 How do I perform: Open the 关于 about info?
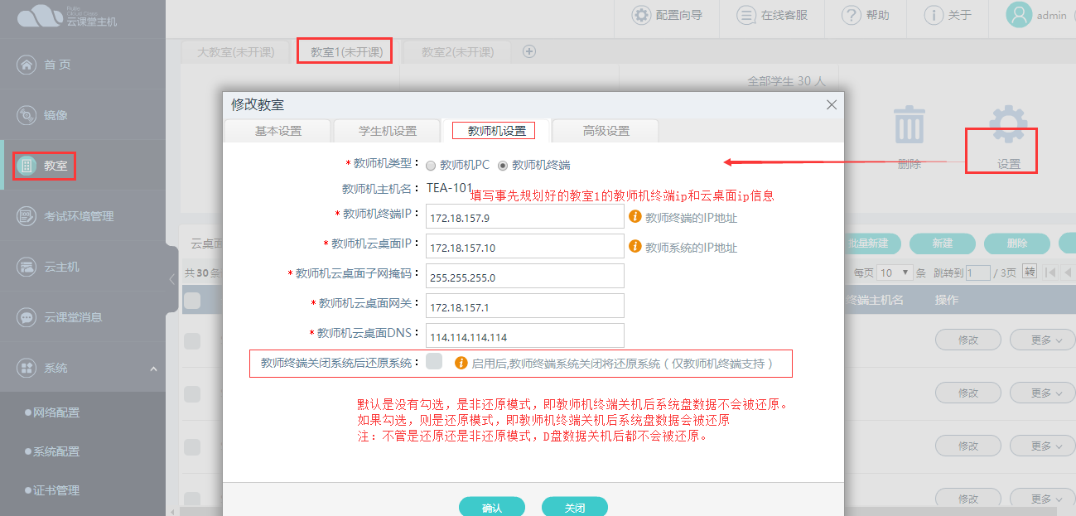[948, 15]
